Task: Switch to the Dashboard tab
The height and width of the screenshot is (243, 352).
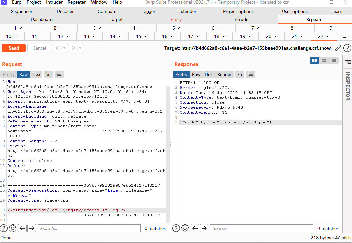Action: pos(41,19)
